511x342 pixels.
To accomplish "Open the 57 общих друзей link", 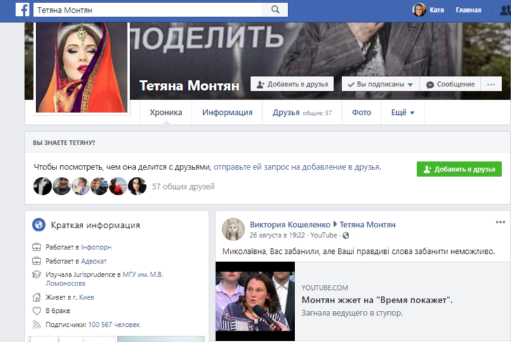I will pos(183,187).
